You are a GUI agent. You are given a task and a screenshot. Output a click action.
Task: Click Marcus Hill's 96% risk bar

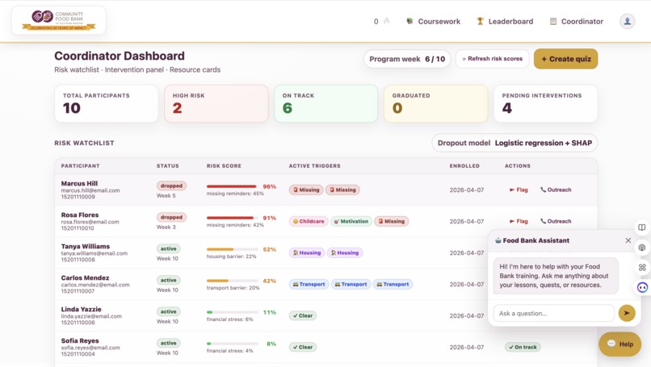[x=232, y=186]
